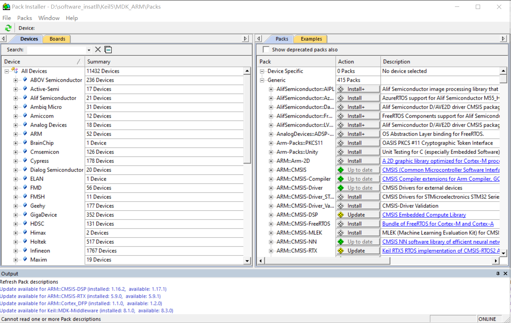Image resolution: width=511 pixels, height=323 pixels.
Task: Switch to the Boards tab
Action: pos(57,39)
